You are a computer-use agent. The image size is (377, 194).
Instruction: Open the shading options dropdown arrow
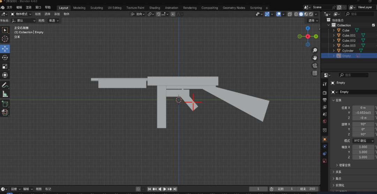pos(316,14)
